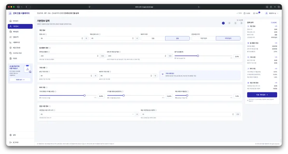Click info icon next to target retirement age
Image resolution: width=288 pixels, height=154 pixels.
[x=100, y=34]
